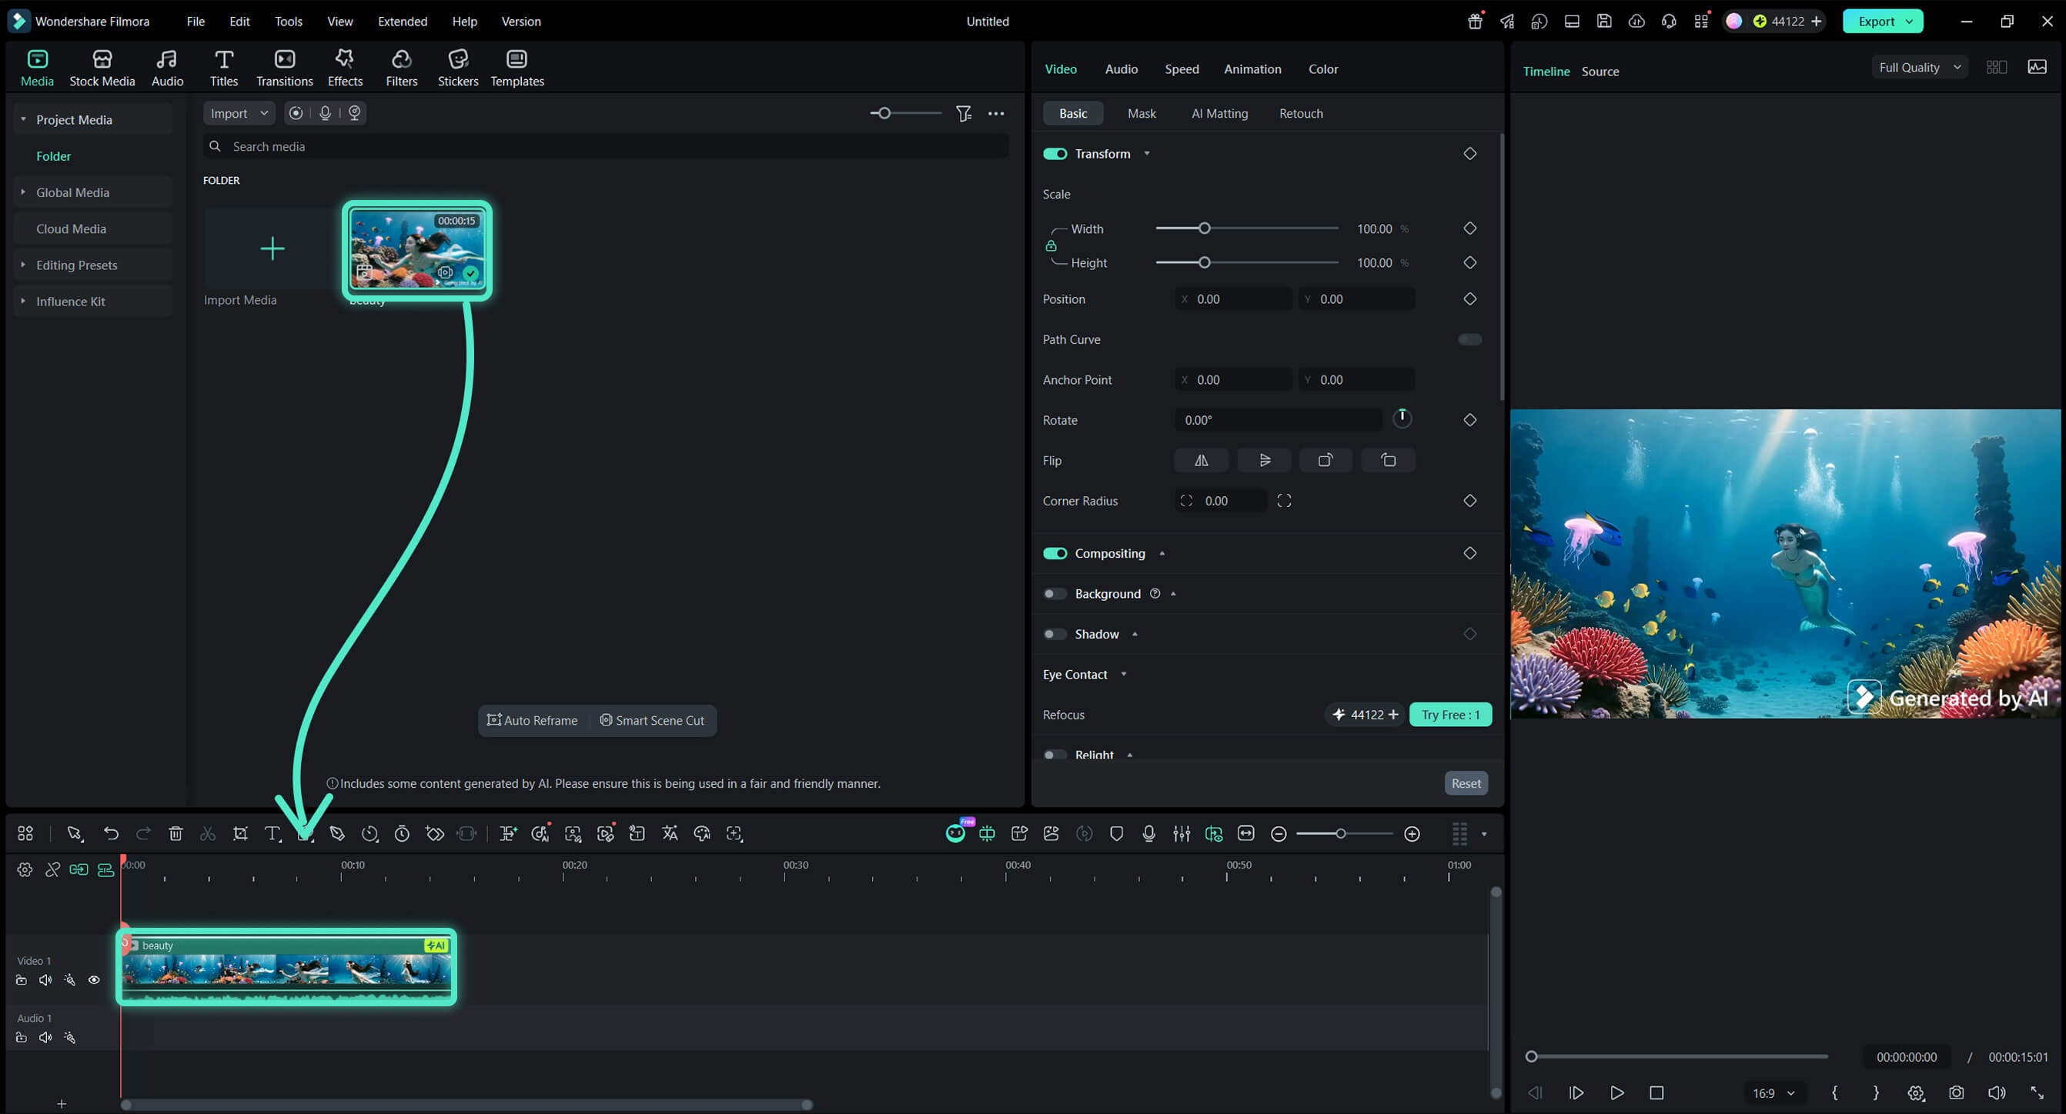The width and height of the screenshot is (2066, 1114).
Task: Mute the Video 1 track
Action: pyautogui.click(x=45, y=980)
